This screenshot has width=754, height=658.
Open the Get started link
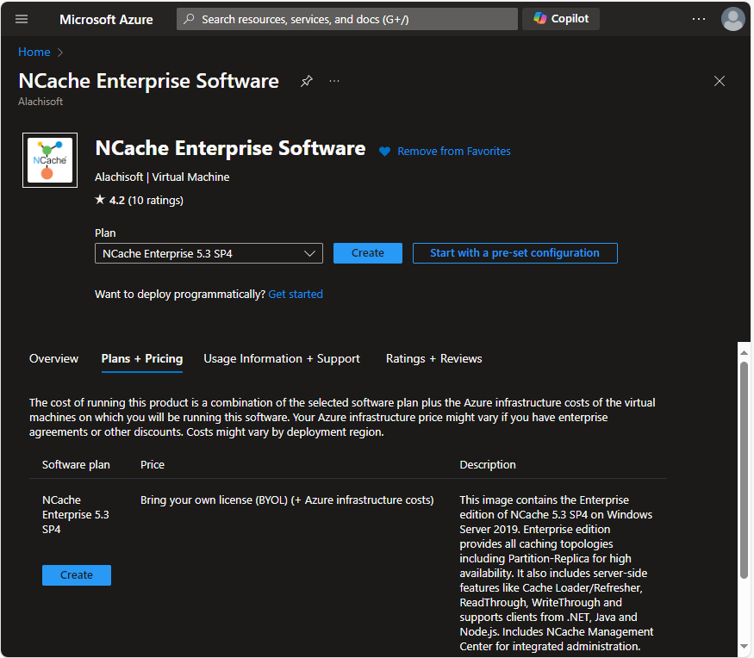coord(296,295)
